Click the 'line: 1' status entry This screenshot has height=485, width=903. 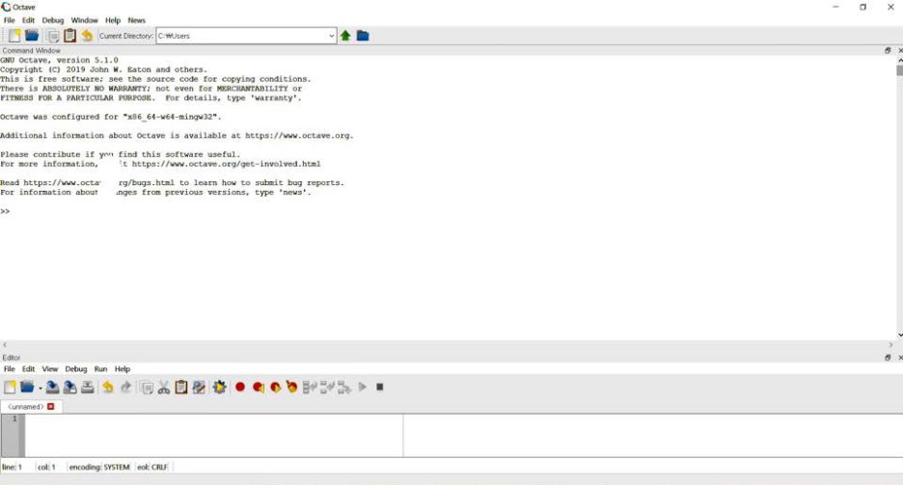coord(12,468)
